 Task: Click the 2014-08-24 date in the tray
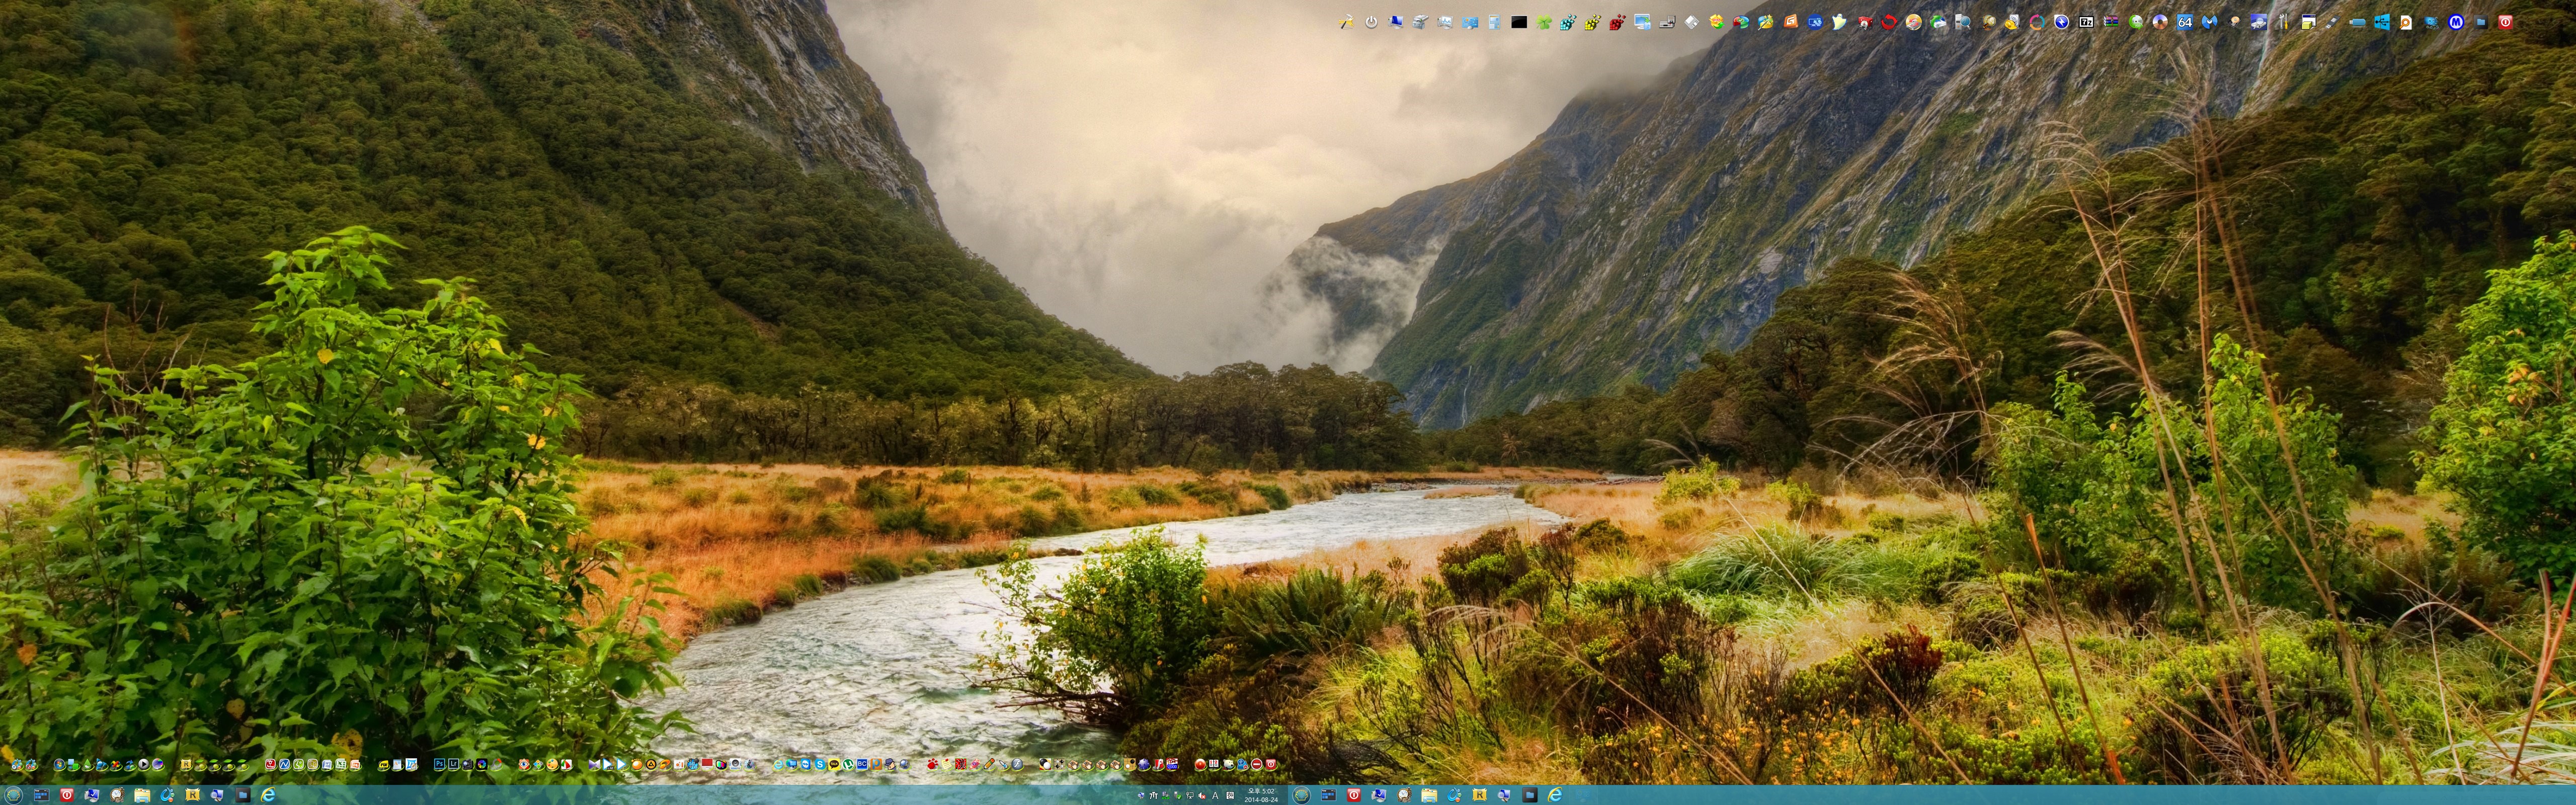click(x=1262, y=800)
